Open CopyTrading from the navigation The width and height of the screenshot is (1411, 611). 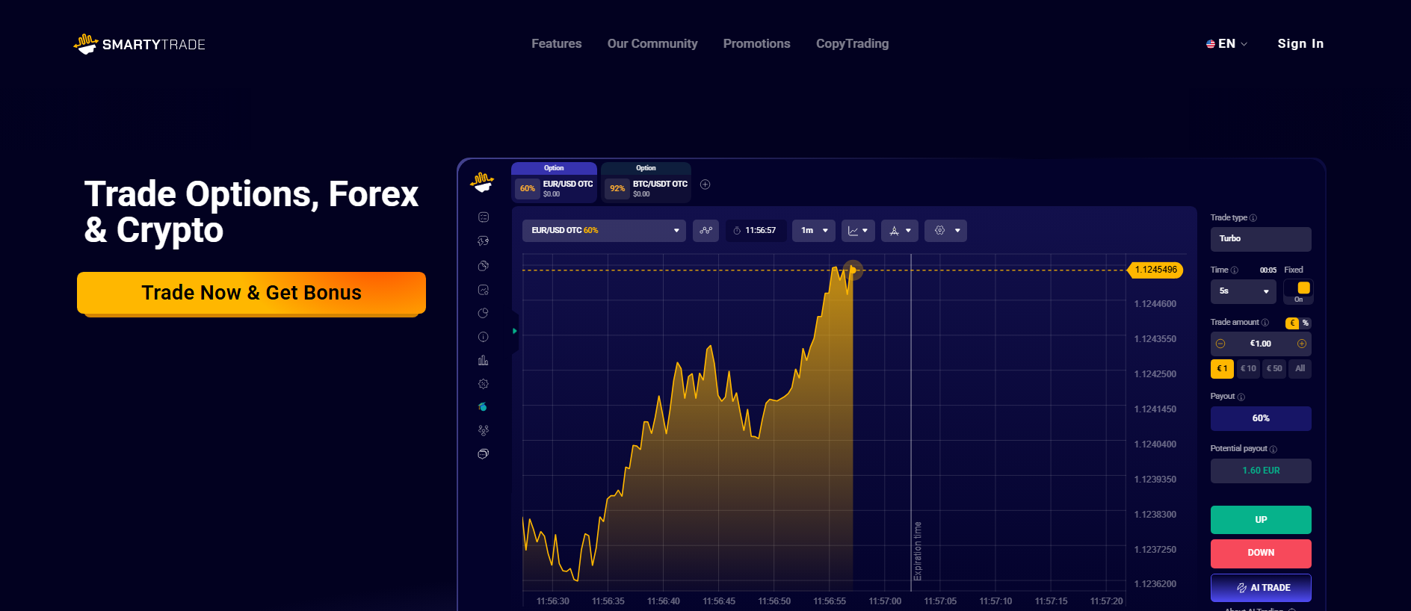tap(853, 44)
